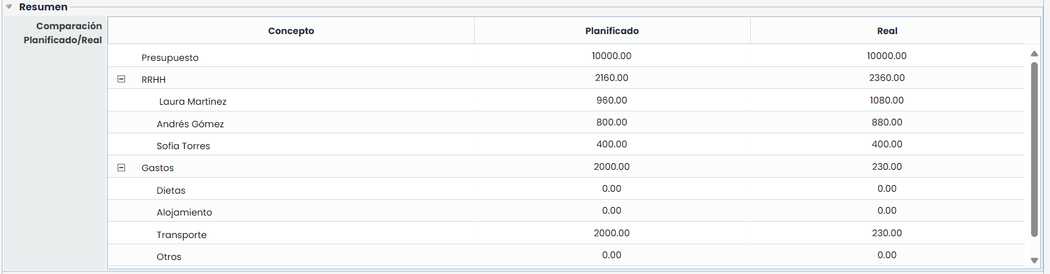Collapse the Resumen section triangle
Viewport: 1050px width, 274px height.
(9, 7)
